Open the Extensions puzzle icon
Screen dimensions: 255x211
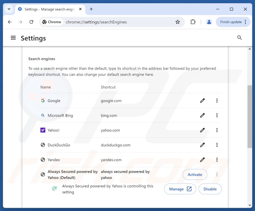coord(193,22)
